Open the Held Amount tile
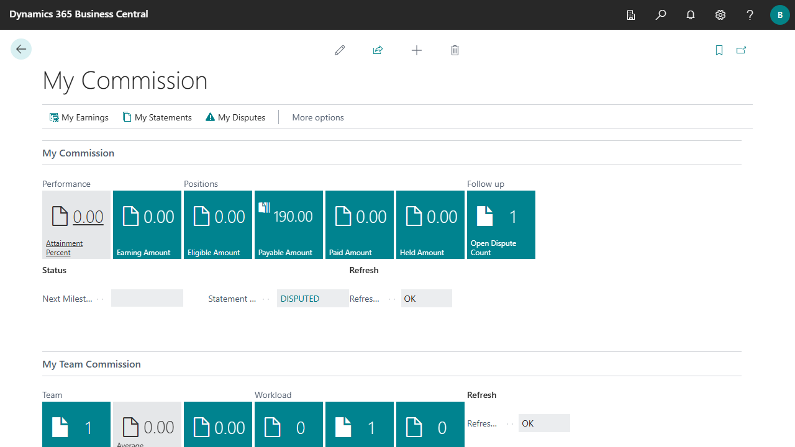The image size is (795, 447). [430, 225]
